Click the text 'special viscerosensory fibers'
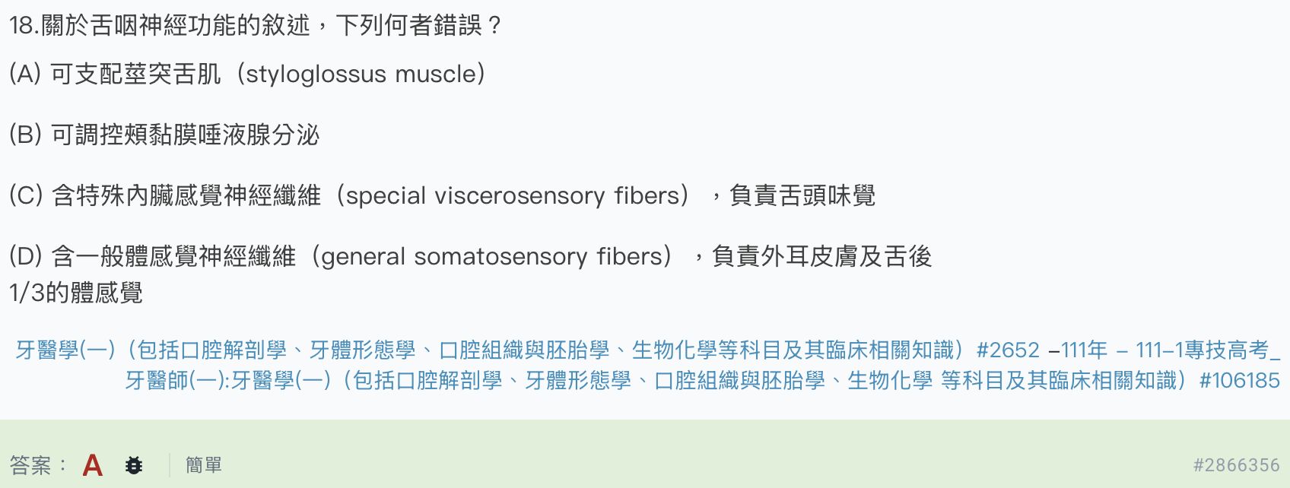1290x488 pixels. [x=512, y=196]
